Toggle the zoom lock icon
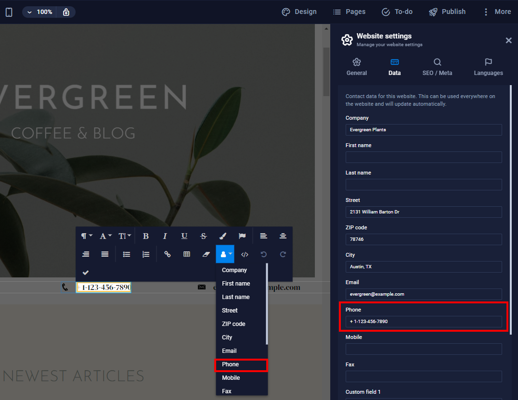 pyautogui.click(x=66, y=12)
